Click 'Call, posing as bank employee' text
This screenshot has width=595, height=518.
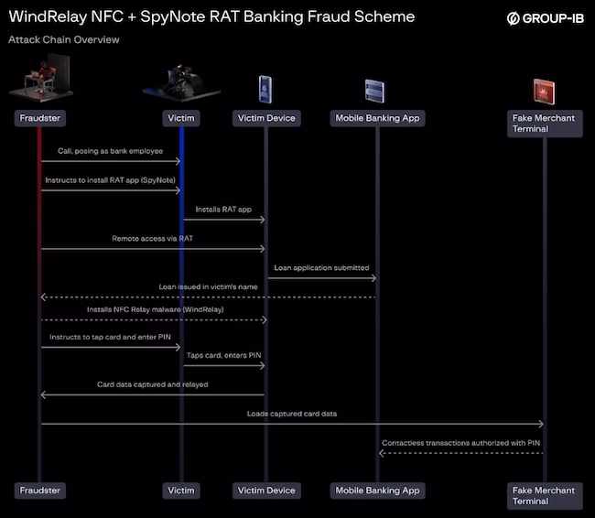pos(111,151)
